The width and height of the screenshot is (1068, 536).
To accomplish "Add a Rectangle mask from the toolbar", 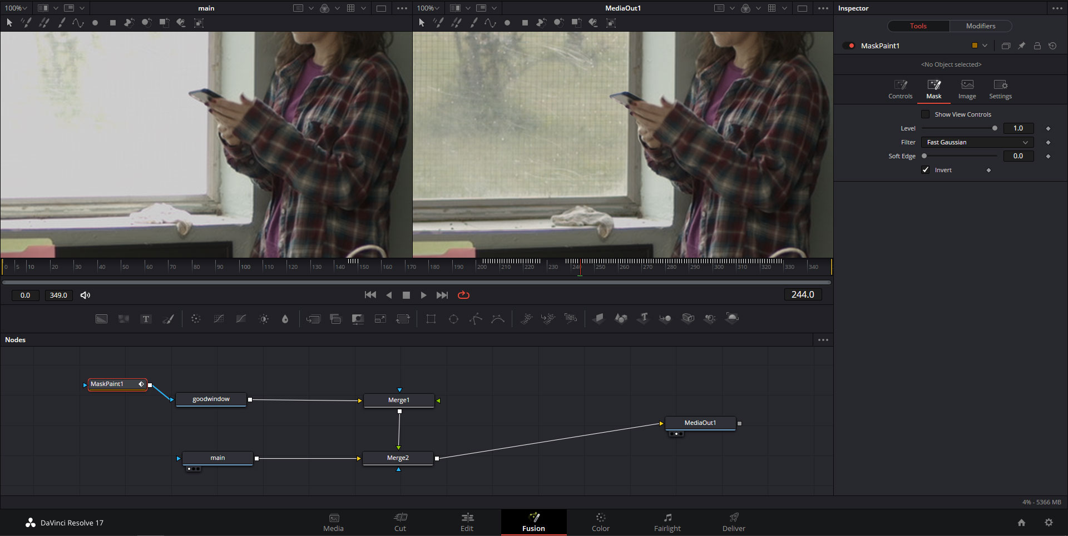I will click(431, 319).
